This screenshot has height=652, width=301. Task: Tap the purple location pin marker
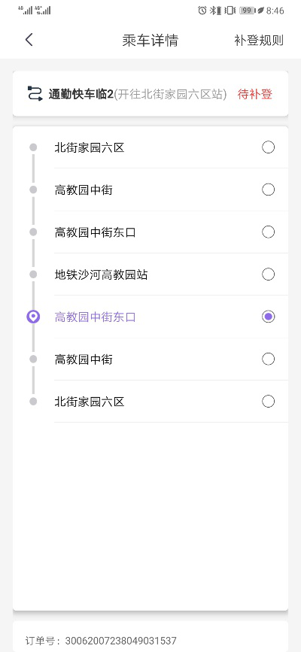point(33,317)
